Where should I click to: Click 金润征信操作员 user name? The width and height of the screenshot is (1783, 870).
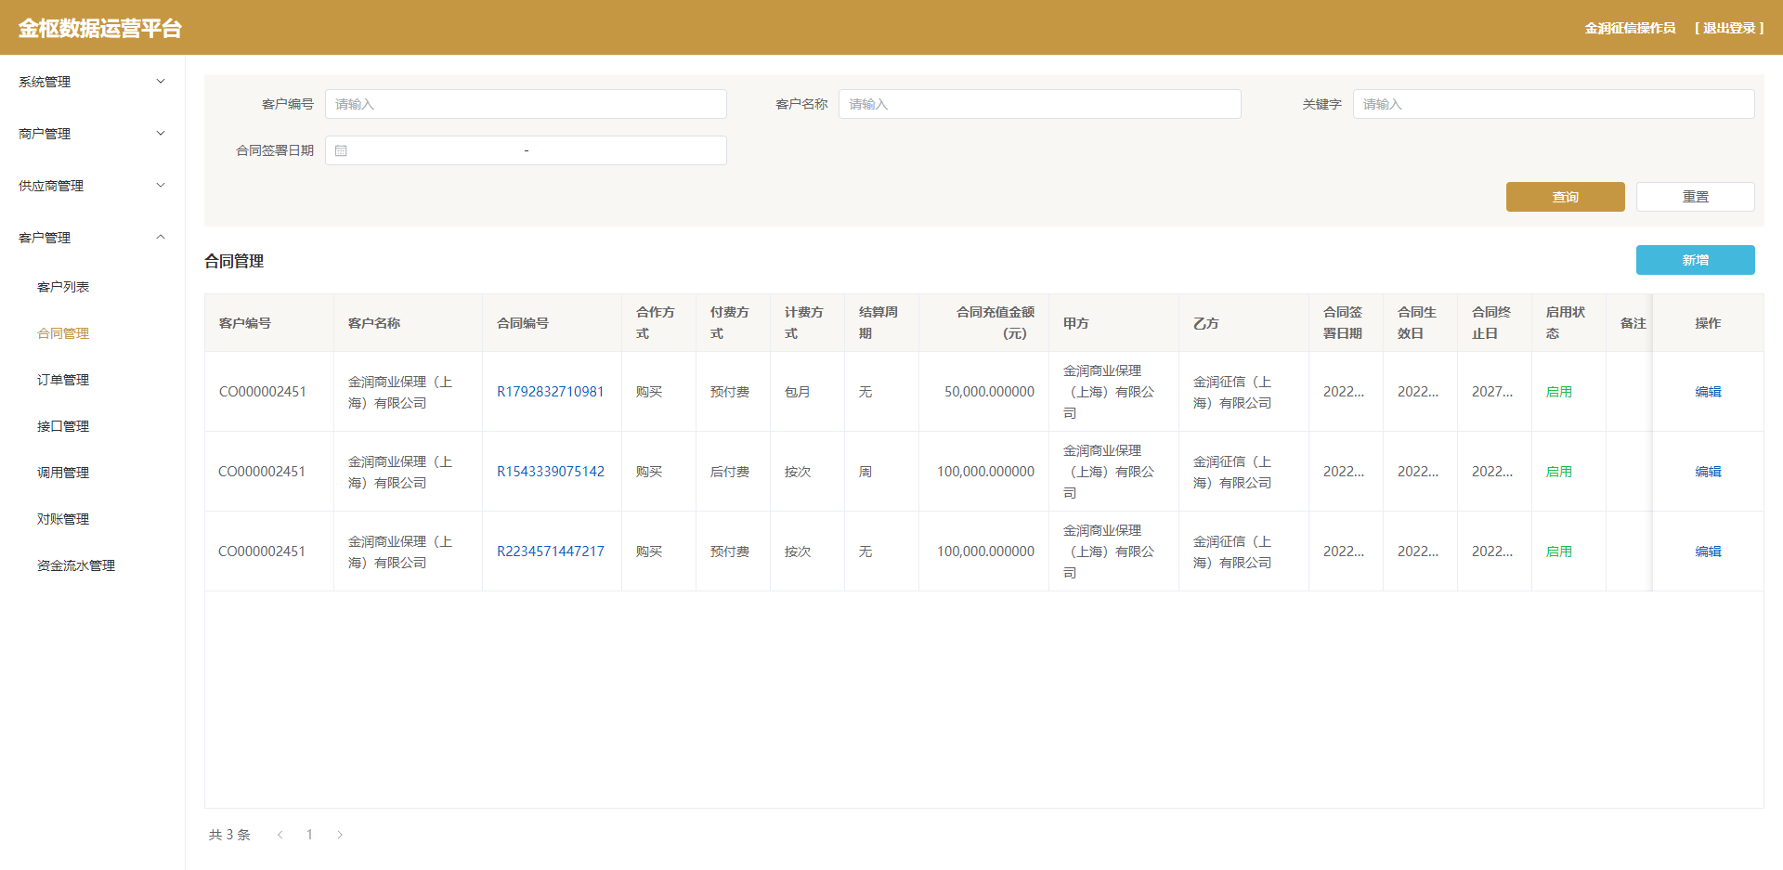click(1630, 28)
